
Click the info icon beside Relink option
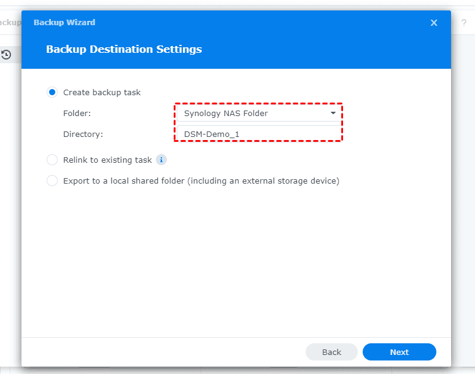[x=161, y=160]
